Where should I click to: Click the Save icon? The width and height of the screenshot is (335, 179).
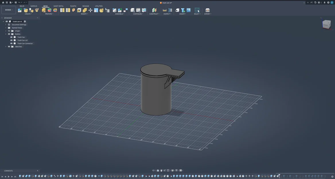(15, 3)
